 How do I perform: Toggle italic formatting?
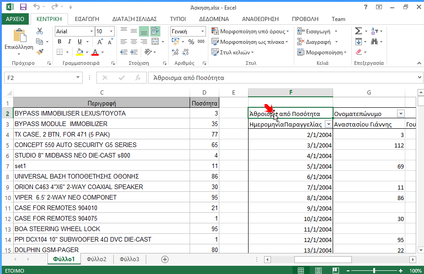69,42
